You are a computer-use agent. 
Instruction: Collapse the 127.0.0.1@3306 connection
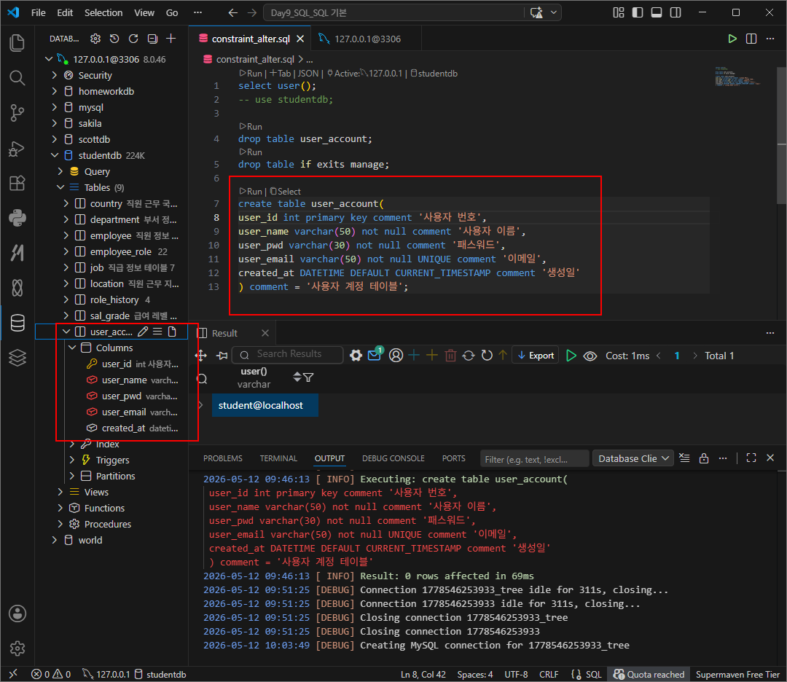[x=49, y=59]
